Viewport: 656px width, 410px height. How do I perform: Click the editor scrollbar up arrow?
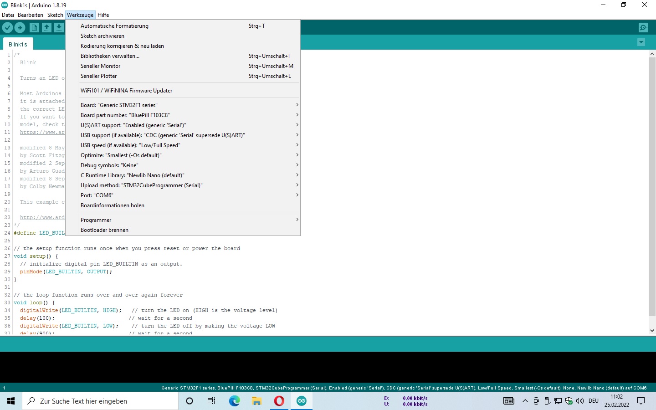[652, 54]
